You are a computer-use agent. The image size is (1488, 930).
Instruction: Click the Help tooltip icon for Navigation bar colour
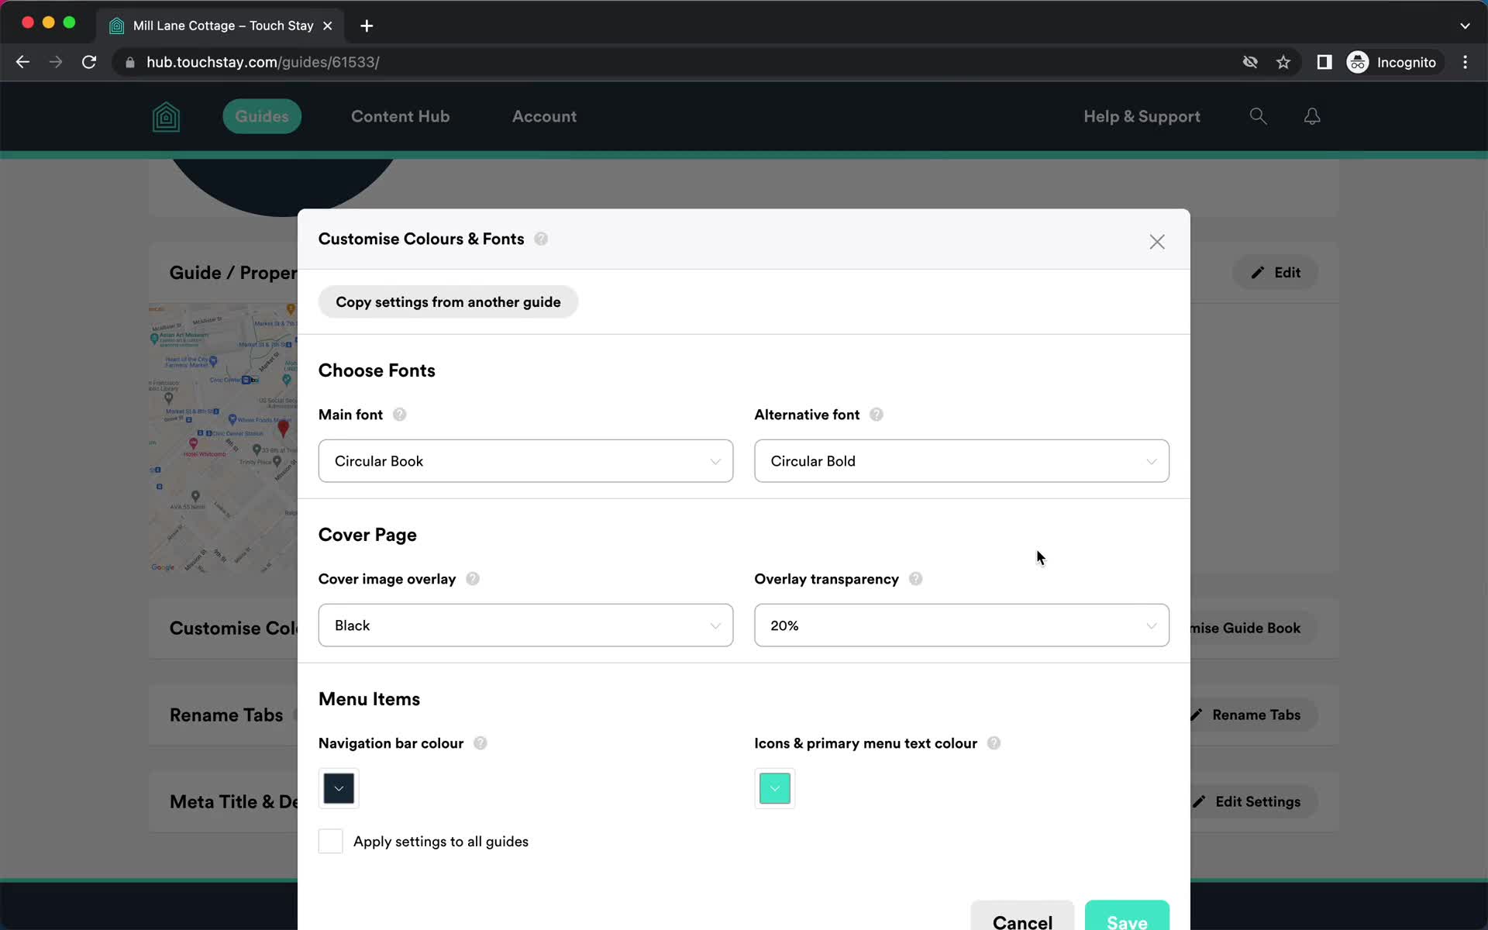tap(480, 742)
